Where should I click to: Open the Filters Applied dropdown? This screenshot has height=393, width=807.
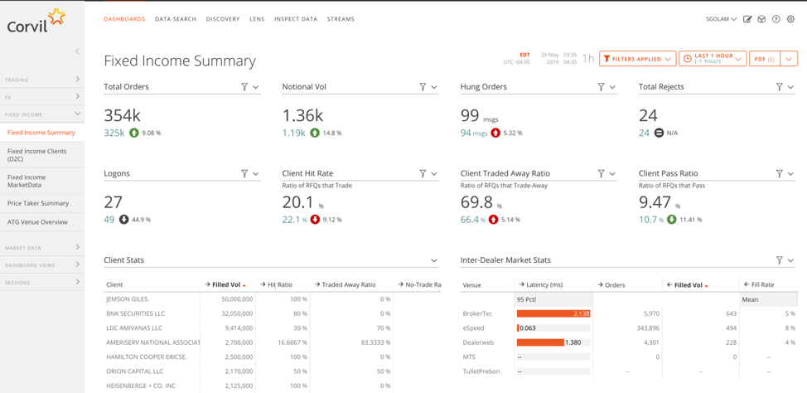pyautogui.click(x=638, y=59)
